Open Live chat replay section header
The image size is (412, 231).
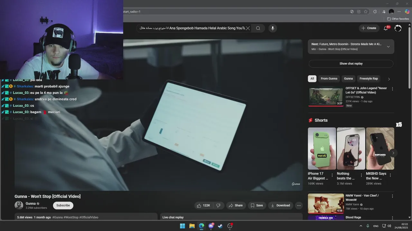pyautogui.click(x=173, y=217)
